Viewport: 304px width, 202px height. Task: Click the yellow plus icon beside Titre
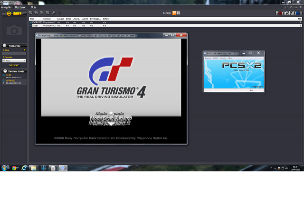click(24, 50)
